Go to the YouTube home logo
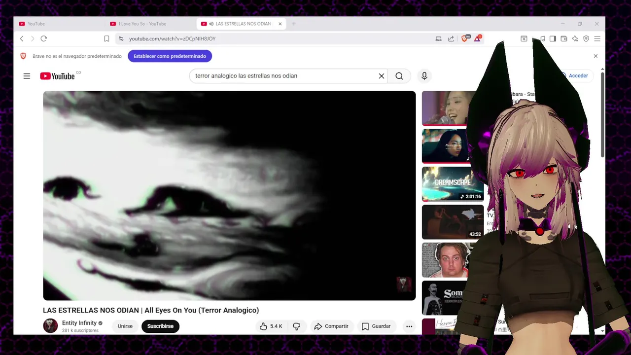This screenshot has height=355, width=631. point(57,76)
